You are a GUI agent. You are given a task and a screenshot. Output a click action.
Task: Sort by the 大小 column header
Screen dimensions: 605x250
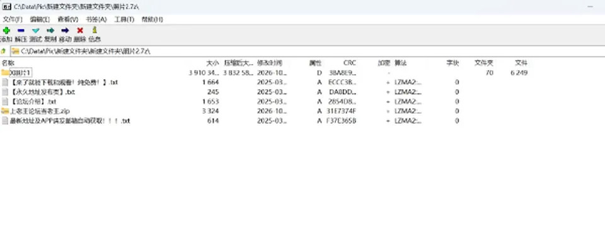click(x=212, y=63)
